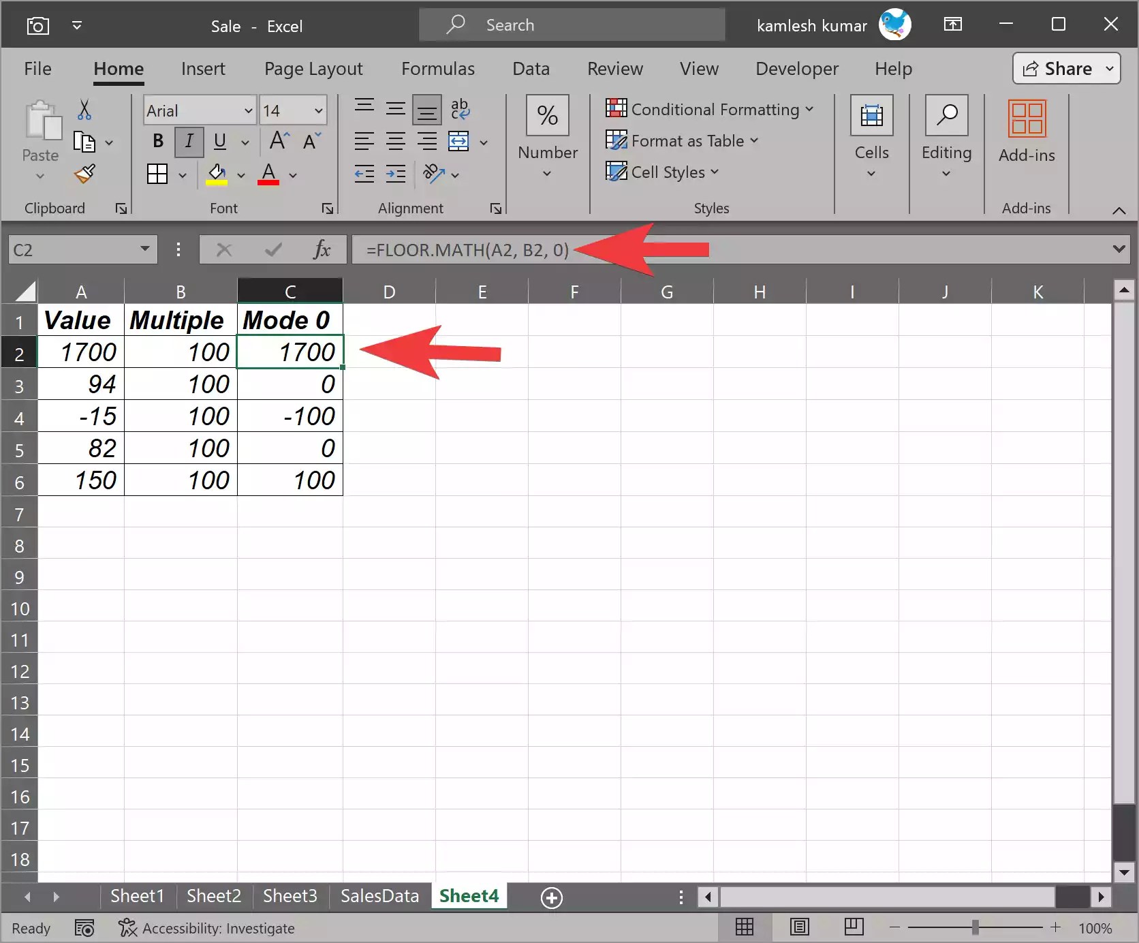Open the Merge & Center dropdown
Viewport: 1139px width, 943px height.
[484, 142]
